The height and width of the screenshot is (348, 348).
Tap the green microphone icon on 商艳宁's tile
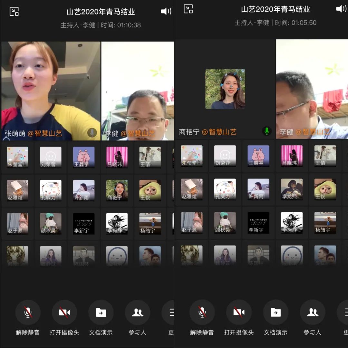266,131
